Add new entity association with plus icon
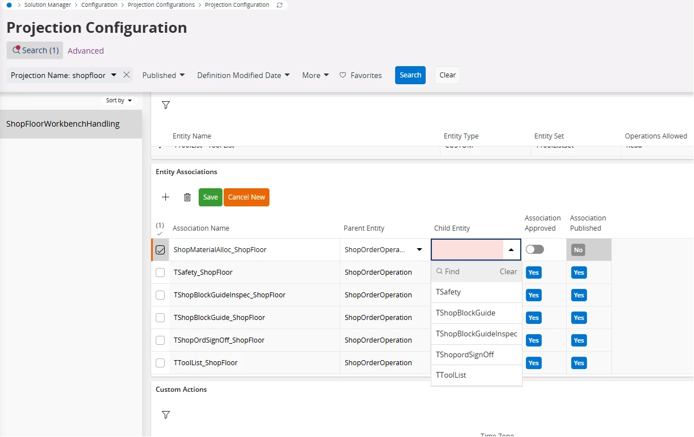 pos(165,197)
